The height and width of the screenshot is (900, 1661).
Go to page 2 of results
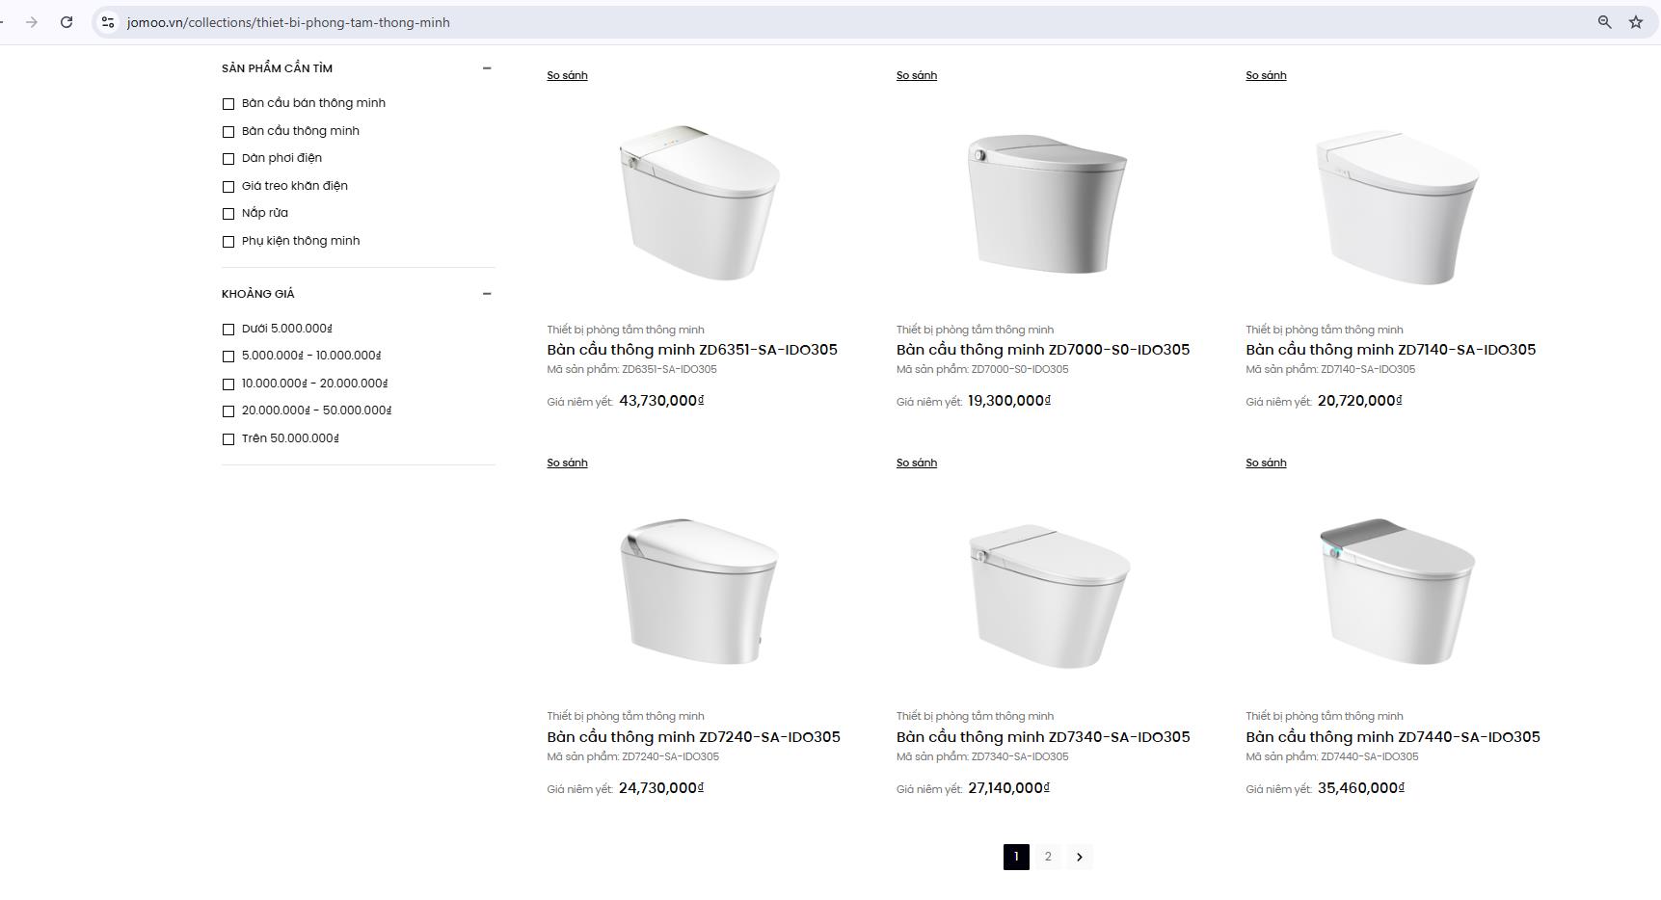coord(1048,857)
